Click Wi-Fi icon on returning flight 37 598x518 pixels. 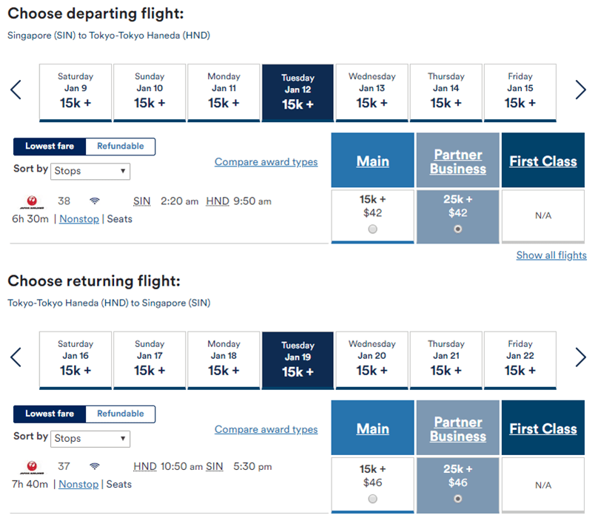tap(94, 467)
